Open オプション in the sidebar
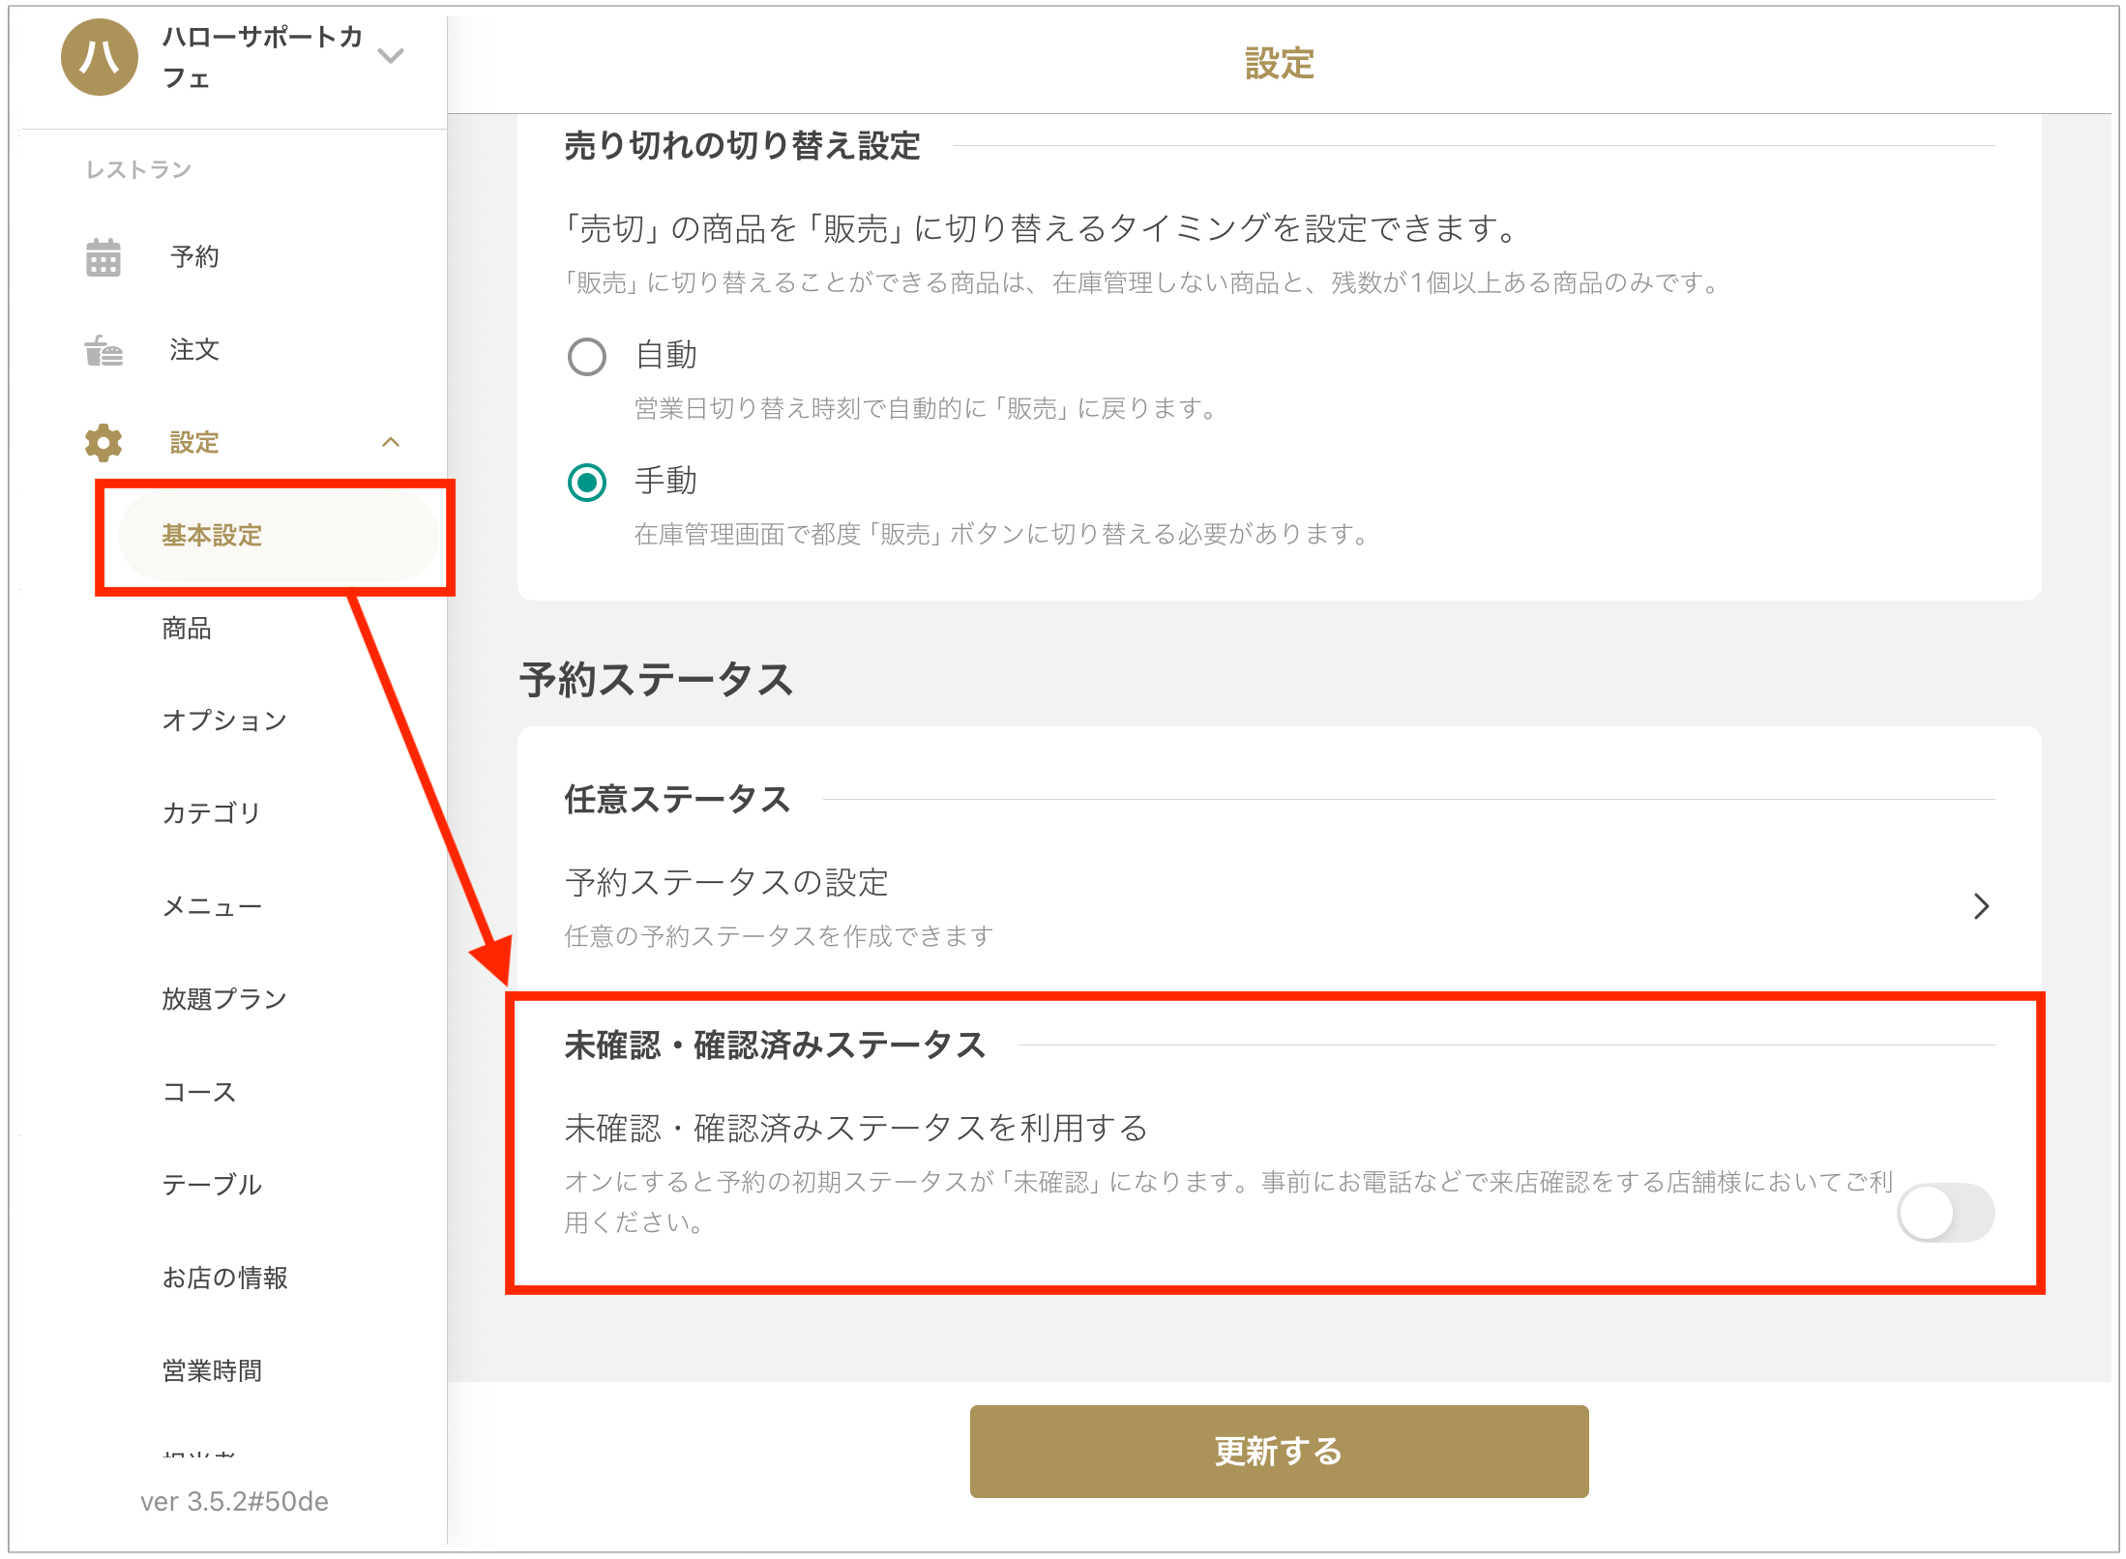The width and height of the screenshot is (2126, 1559). tap(224, 721)
